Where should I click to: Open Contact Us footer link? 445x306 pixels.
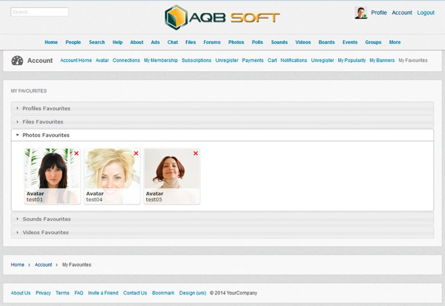pyautogui.click(x=135, y=293)
